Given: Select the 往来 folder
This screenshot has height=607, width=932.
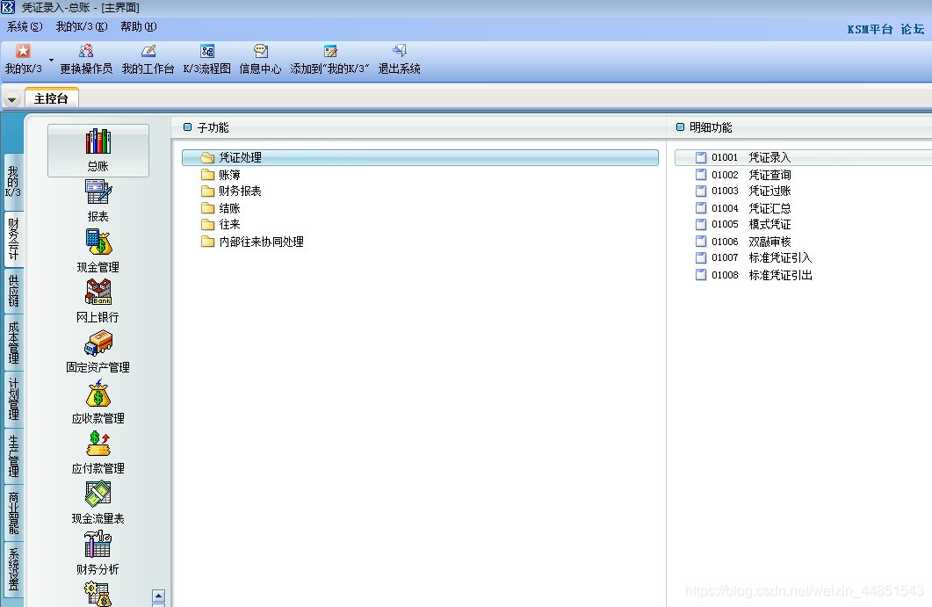Looking at the screenshot, I should pyautogui.click(x=220, y=224).
